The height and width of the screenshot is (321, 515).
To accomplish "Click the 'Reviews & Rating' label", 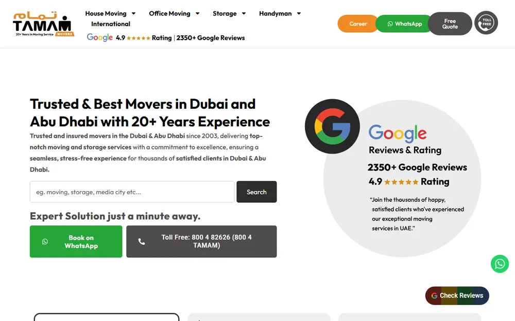I will (405, 150).
